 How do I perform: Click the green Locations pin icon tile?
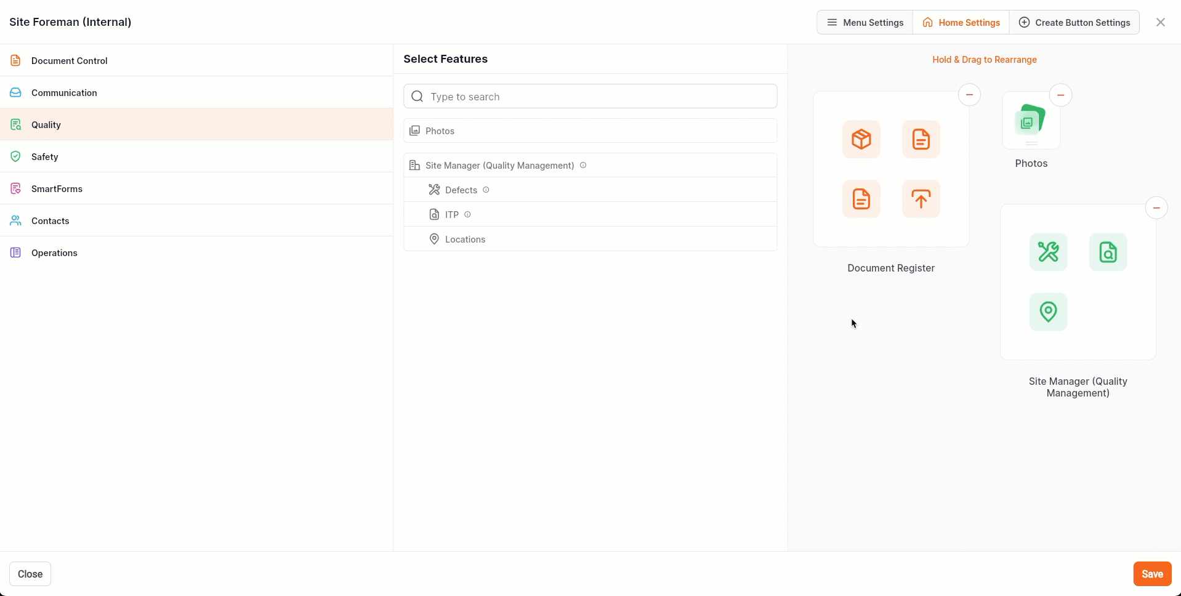(1048, 312)
